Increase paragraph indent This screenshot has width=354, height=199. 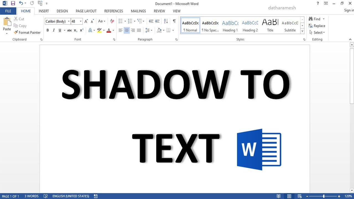[157, 21]
